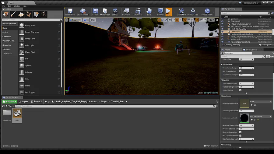Toggle the Content Browser sources panel icon
274x154 pixels.
[x=3, y=106]
